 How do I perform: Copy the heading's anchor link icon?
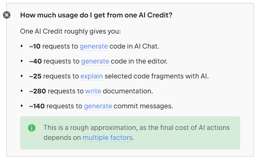pos(179,16)
